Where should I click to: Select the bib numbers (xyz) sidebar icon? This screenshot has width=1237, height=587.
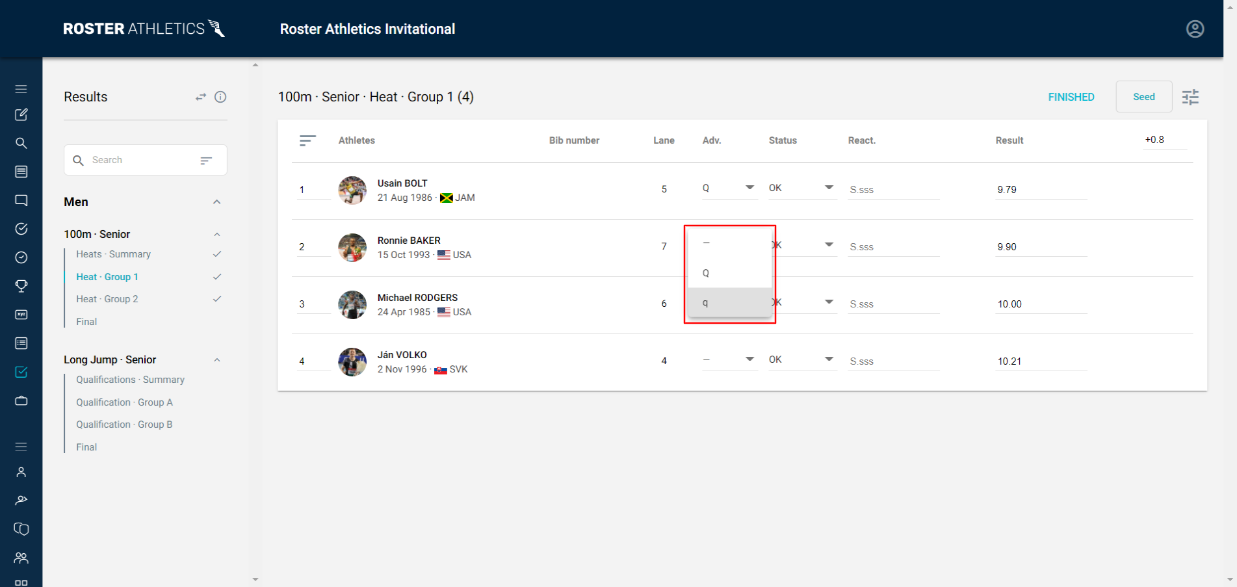point(21,315)
